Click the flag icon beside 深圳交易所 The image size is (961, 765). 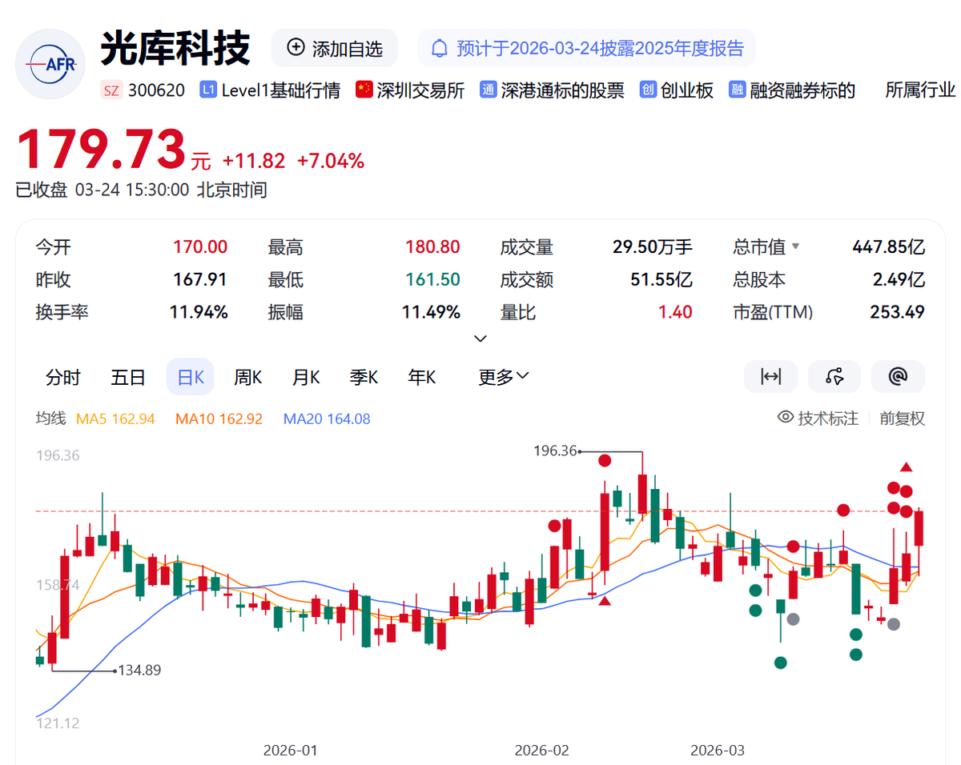(x=364, y=90)
